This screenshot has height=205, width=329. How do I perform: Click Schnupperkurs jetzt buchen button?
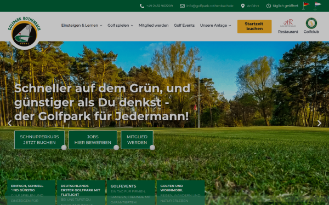click(x=39, y=140)
